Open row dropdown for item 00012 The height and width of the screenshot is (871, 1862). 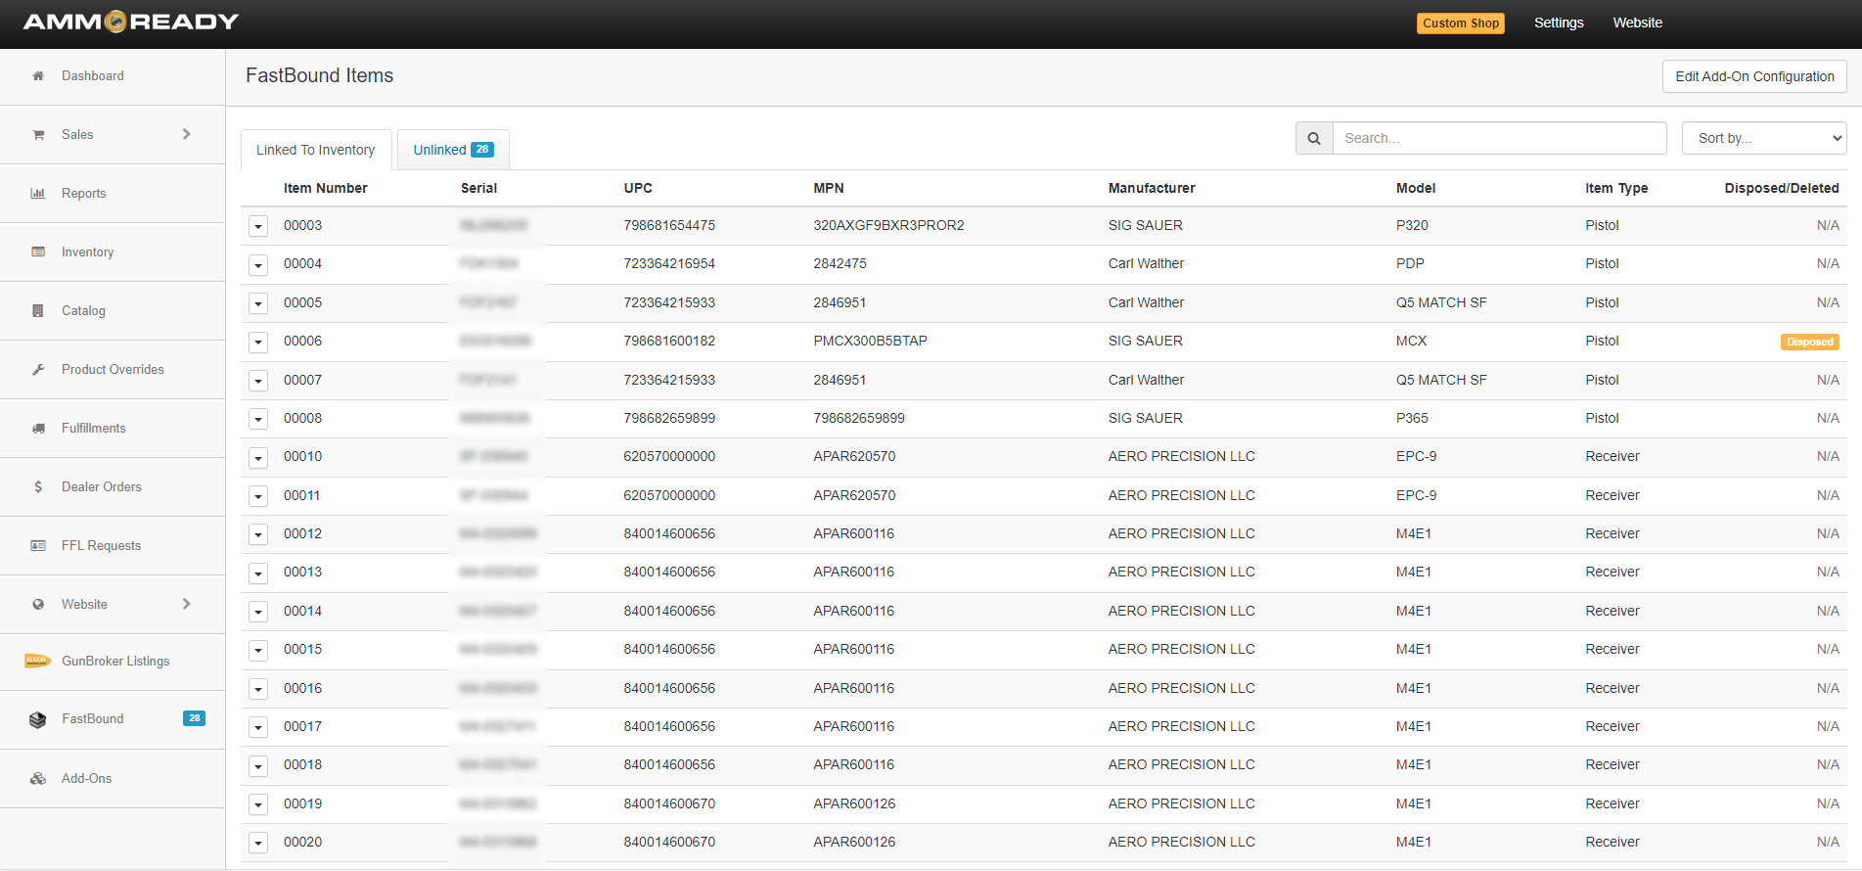(x=258, y=535)
